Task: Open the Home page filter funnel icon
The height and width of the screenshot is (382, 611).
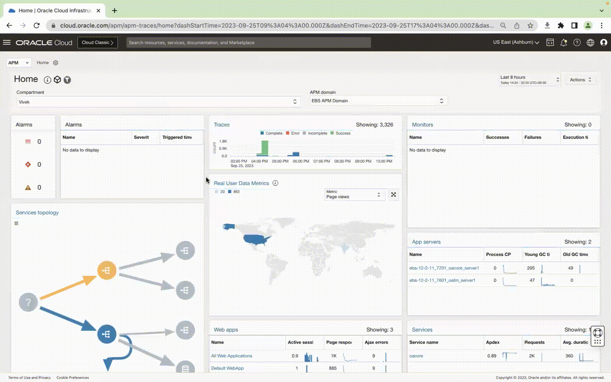Action: click(67, 80)
